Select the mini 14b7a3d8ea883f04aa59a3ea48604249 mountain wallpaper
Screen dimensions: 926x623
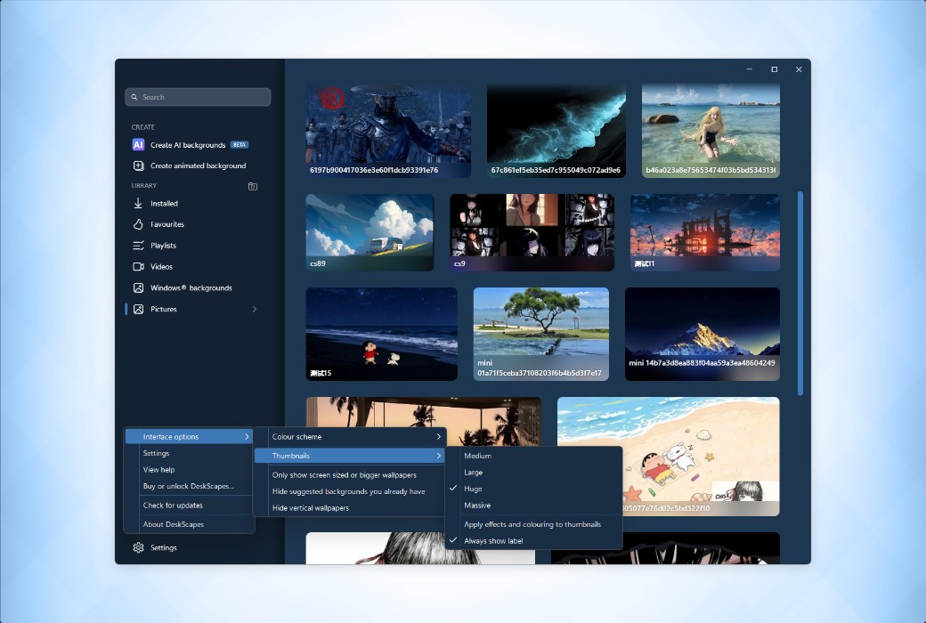(703, 335)
